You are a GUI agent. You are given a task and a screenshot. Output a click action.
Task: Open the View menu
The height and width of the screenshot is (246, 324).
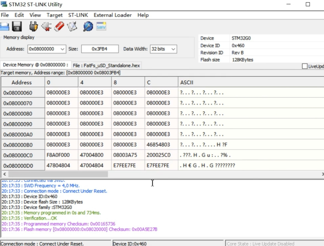click(x=35, y=15)
